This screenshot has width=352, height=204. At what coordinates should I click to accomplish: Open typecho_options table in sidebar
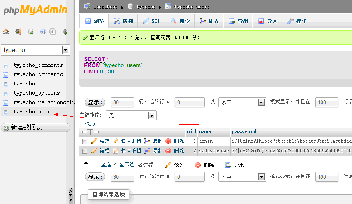[37, 93]
